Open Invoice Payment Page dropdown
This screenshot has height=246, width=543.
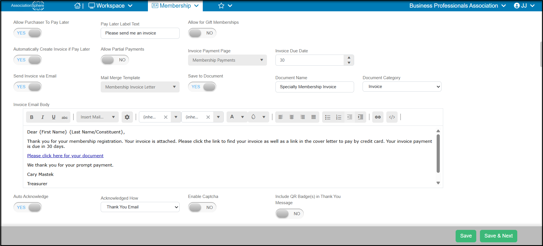tap(227, 60)
